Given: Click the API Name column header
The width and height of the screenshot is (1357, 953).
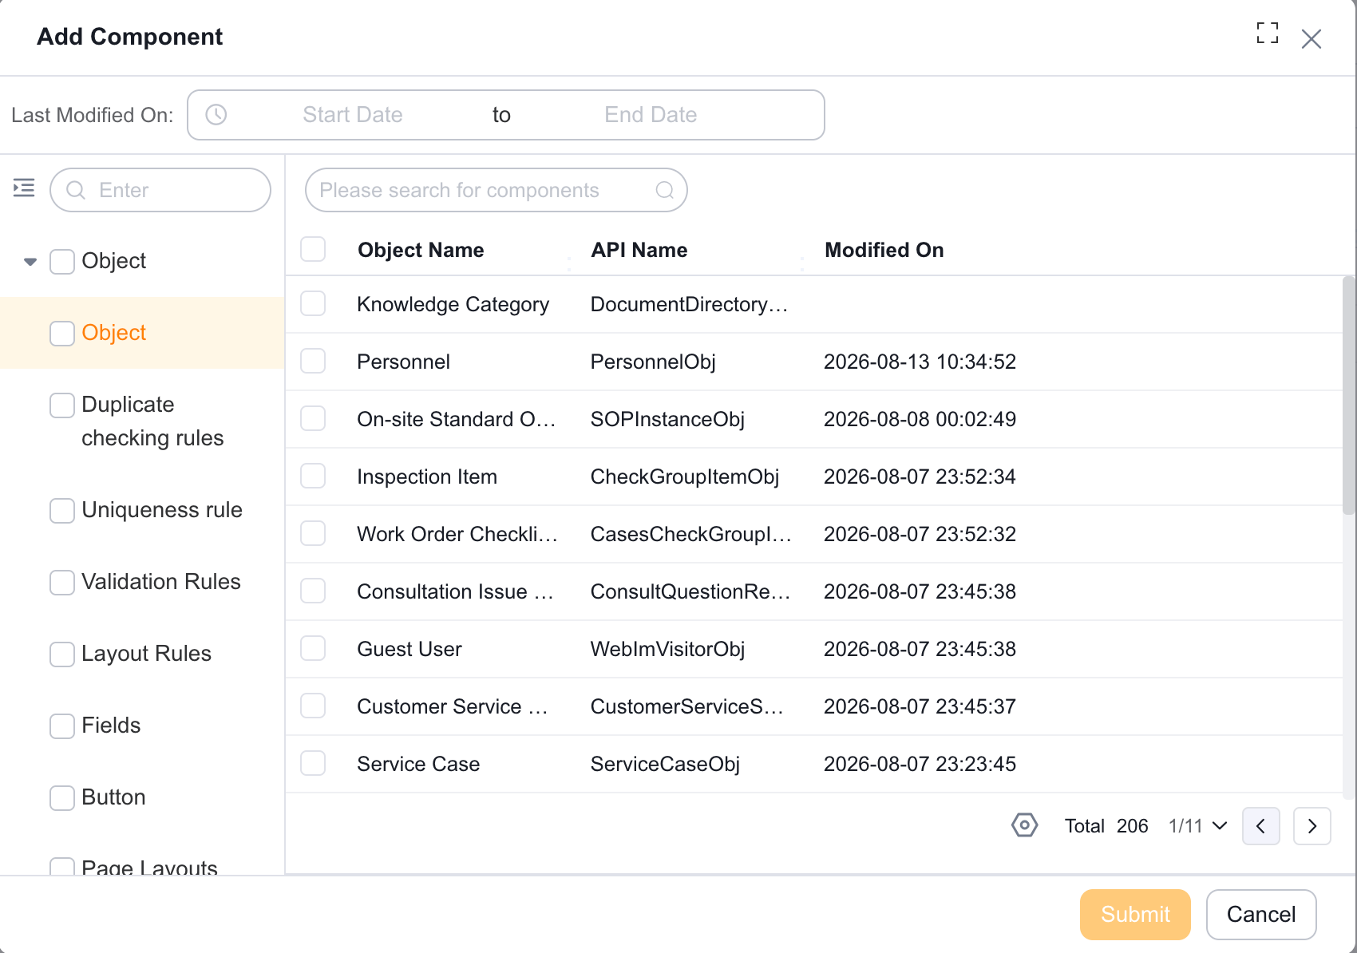Looking at the screenshot, I should [x=639, y=250].
